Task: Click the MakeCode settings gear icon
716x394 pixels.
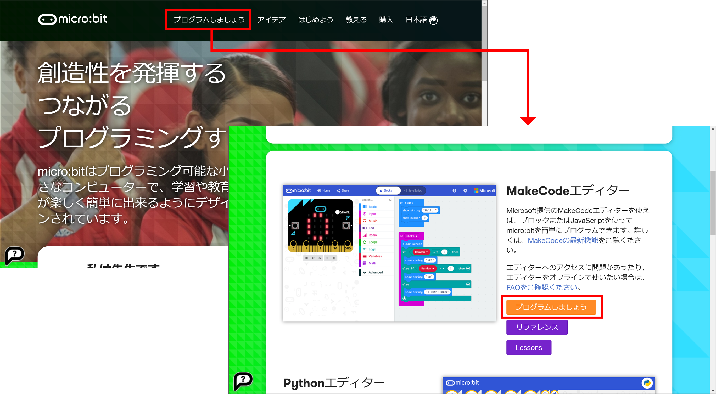Action: [x=465, y=191]
